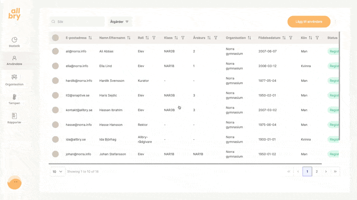Open the Organisation sidebar icon

tap(14, 77)
